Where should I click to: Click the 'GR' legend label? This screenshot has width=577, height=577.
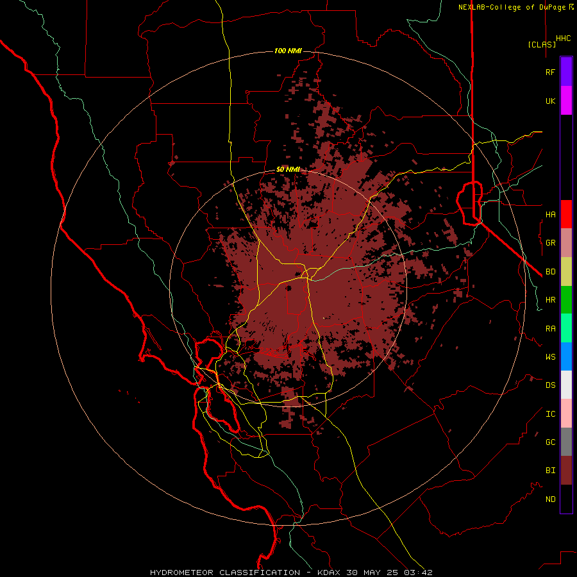(550, 243)
